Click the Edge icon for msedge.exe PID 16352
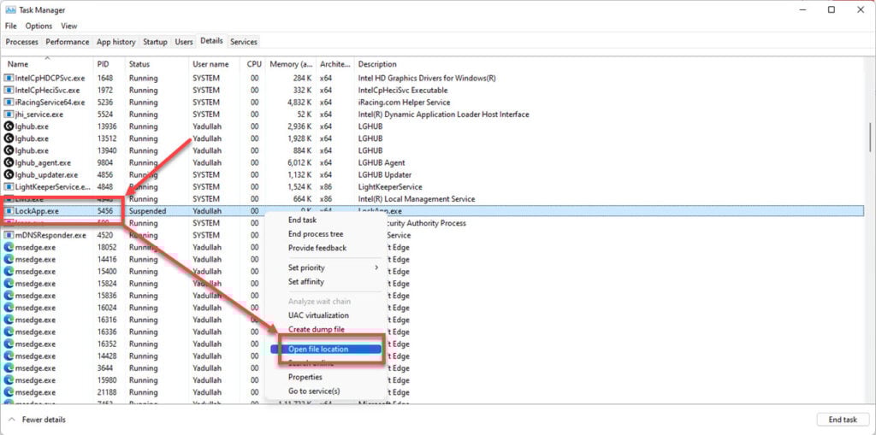Image resolution: width=876 pixels, height=435 pixels. pyautogui.click(x=9, y=344)
